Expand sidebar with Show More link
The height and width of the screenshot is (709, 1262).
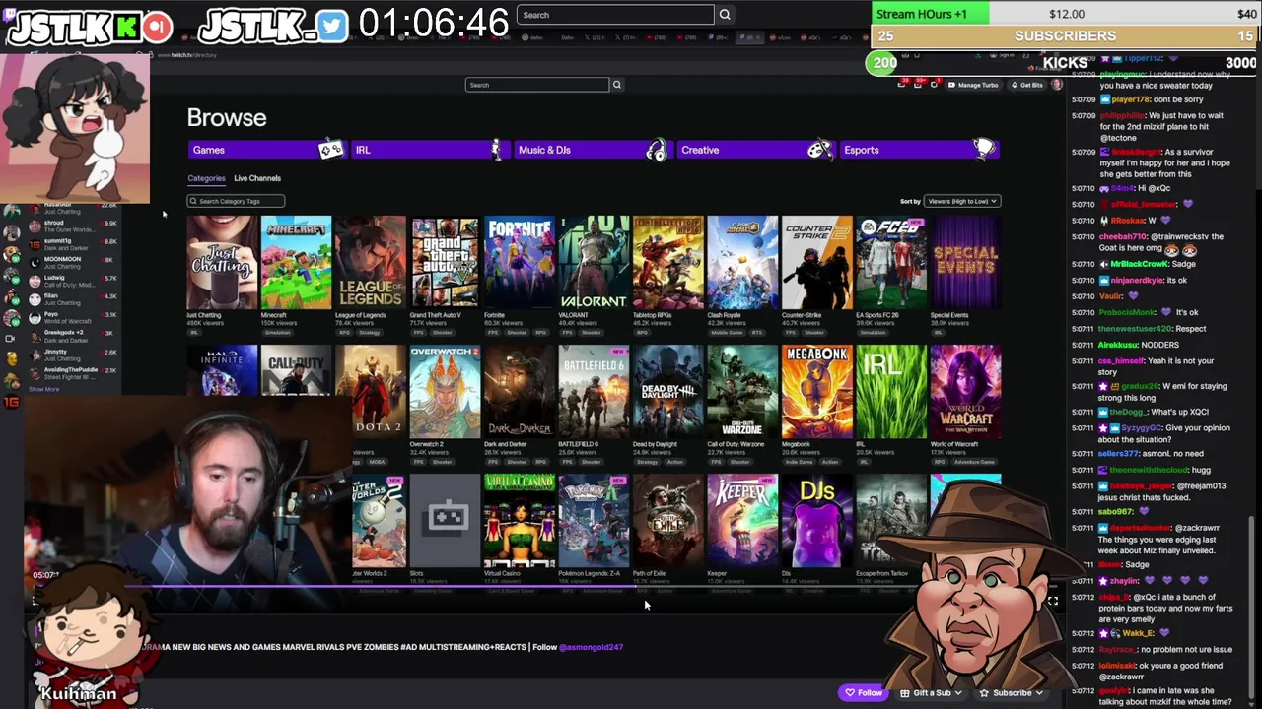43,389
